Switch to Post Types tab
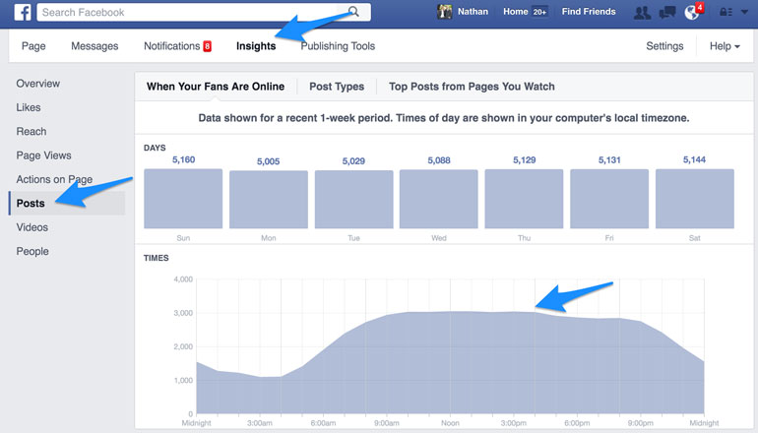The height and width of the screenshot is (433, 758). pyautogui.click(x=337, y=87)
